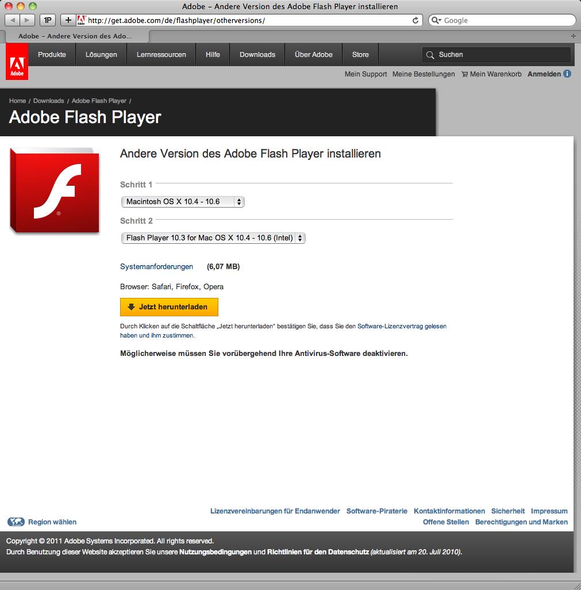Open the 1Password toolbar button

coord(48,20)
